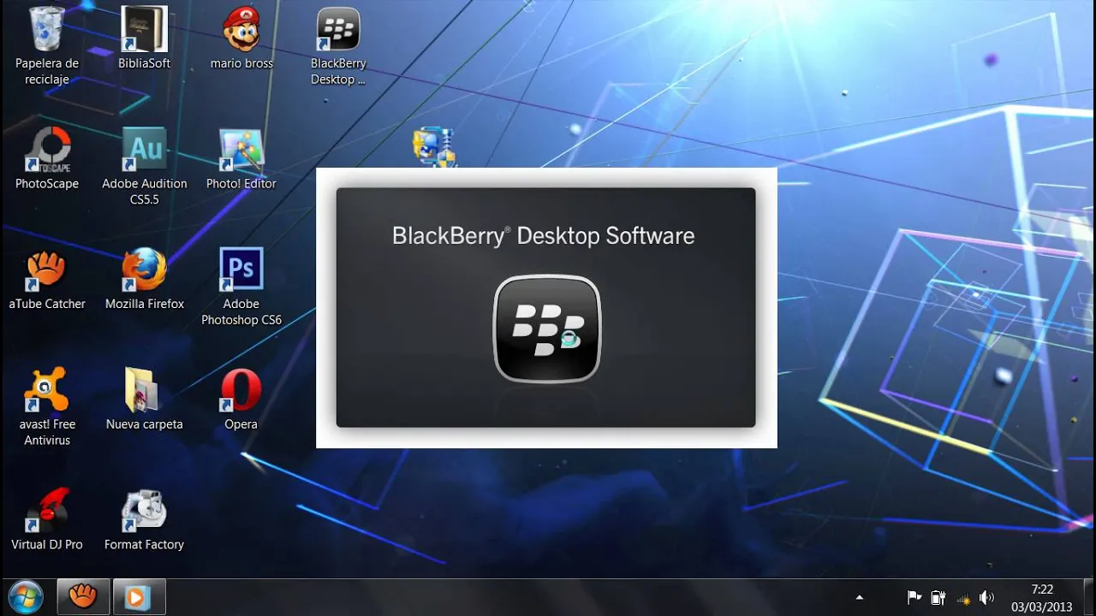Image resolution: width=1096 pixels, height=616 pixels.
Task: Switch to aTube Catcher taskbar button
Action: [x=83, y=596]
